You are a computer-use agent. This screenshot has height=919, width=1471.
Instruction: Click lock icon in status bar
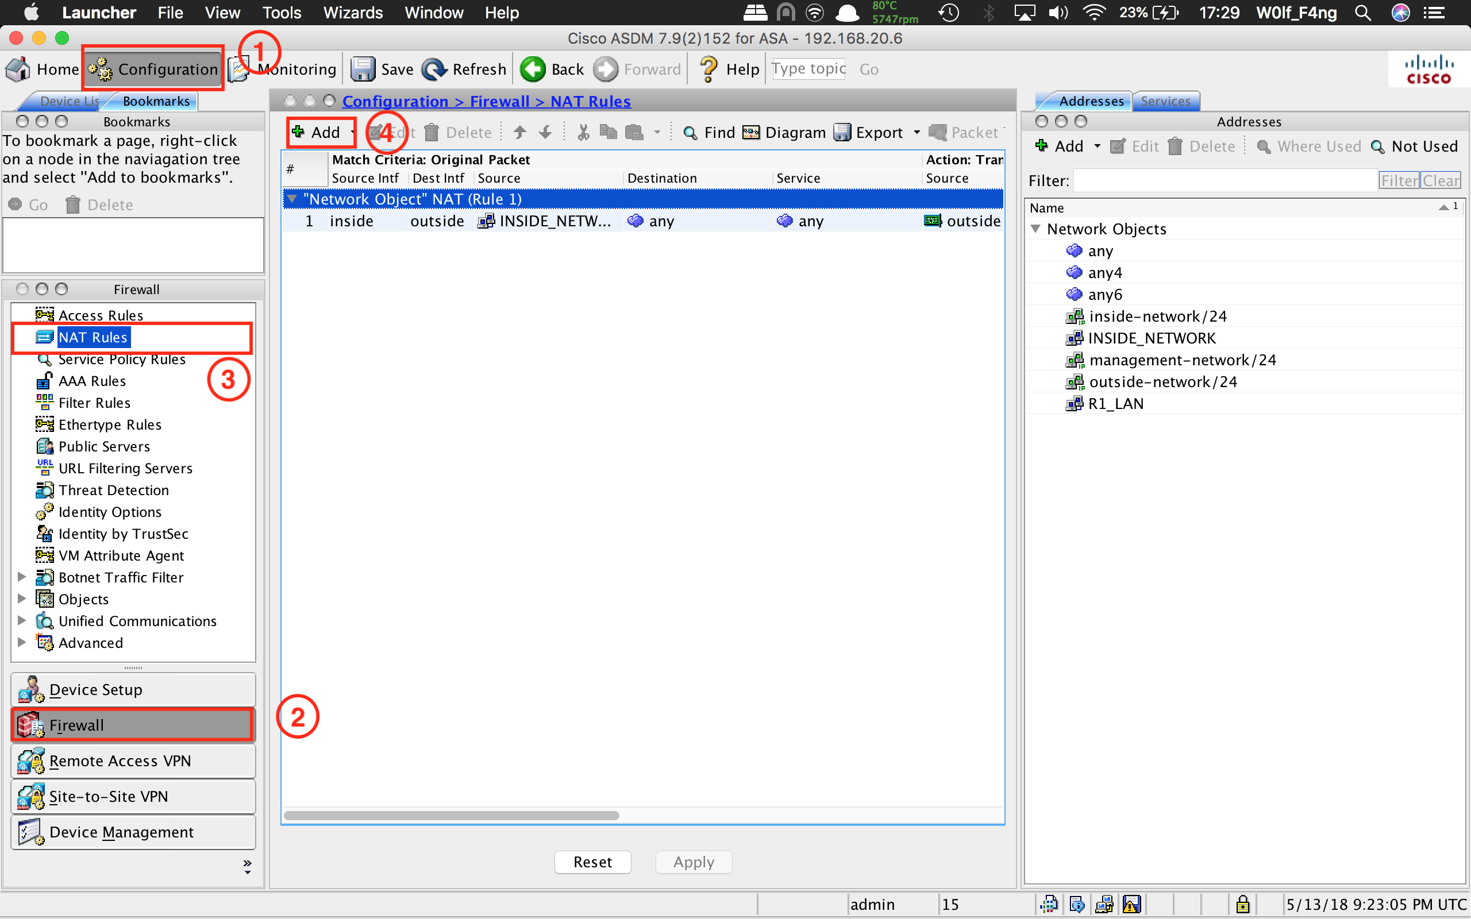click(1242, 905)
